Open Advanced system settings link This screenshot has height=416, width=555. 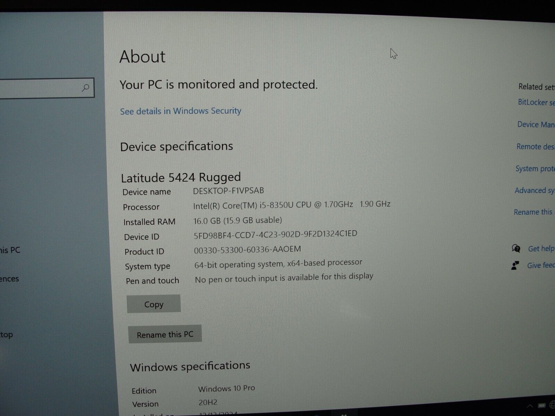pos(535,191)
